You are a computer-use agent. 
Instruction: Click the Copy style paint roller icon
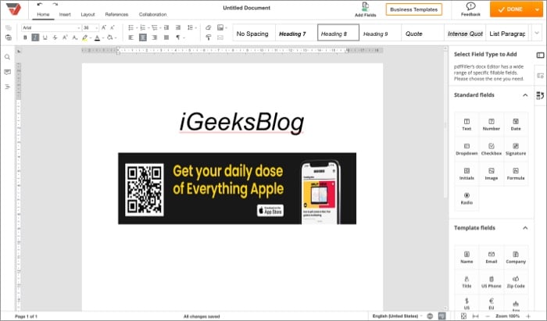pyautogui.click(x=209, y=37)
